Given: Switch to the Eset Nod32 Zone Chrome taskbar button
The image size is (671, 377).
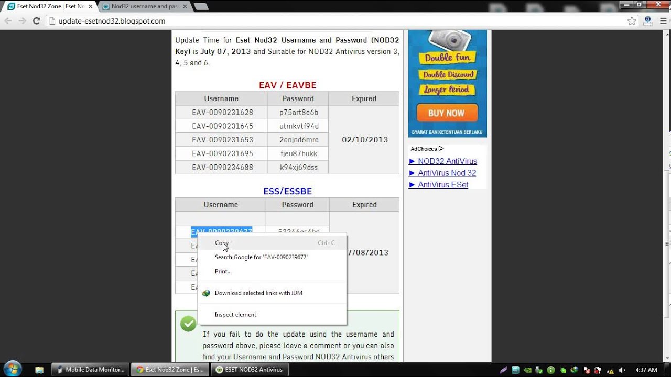Looking at the screenshot, I should [170, 370].
